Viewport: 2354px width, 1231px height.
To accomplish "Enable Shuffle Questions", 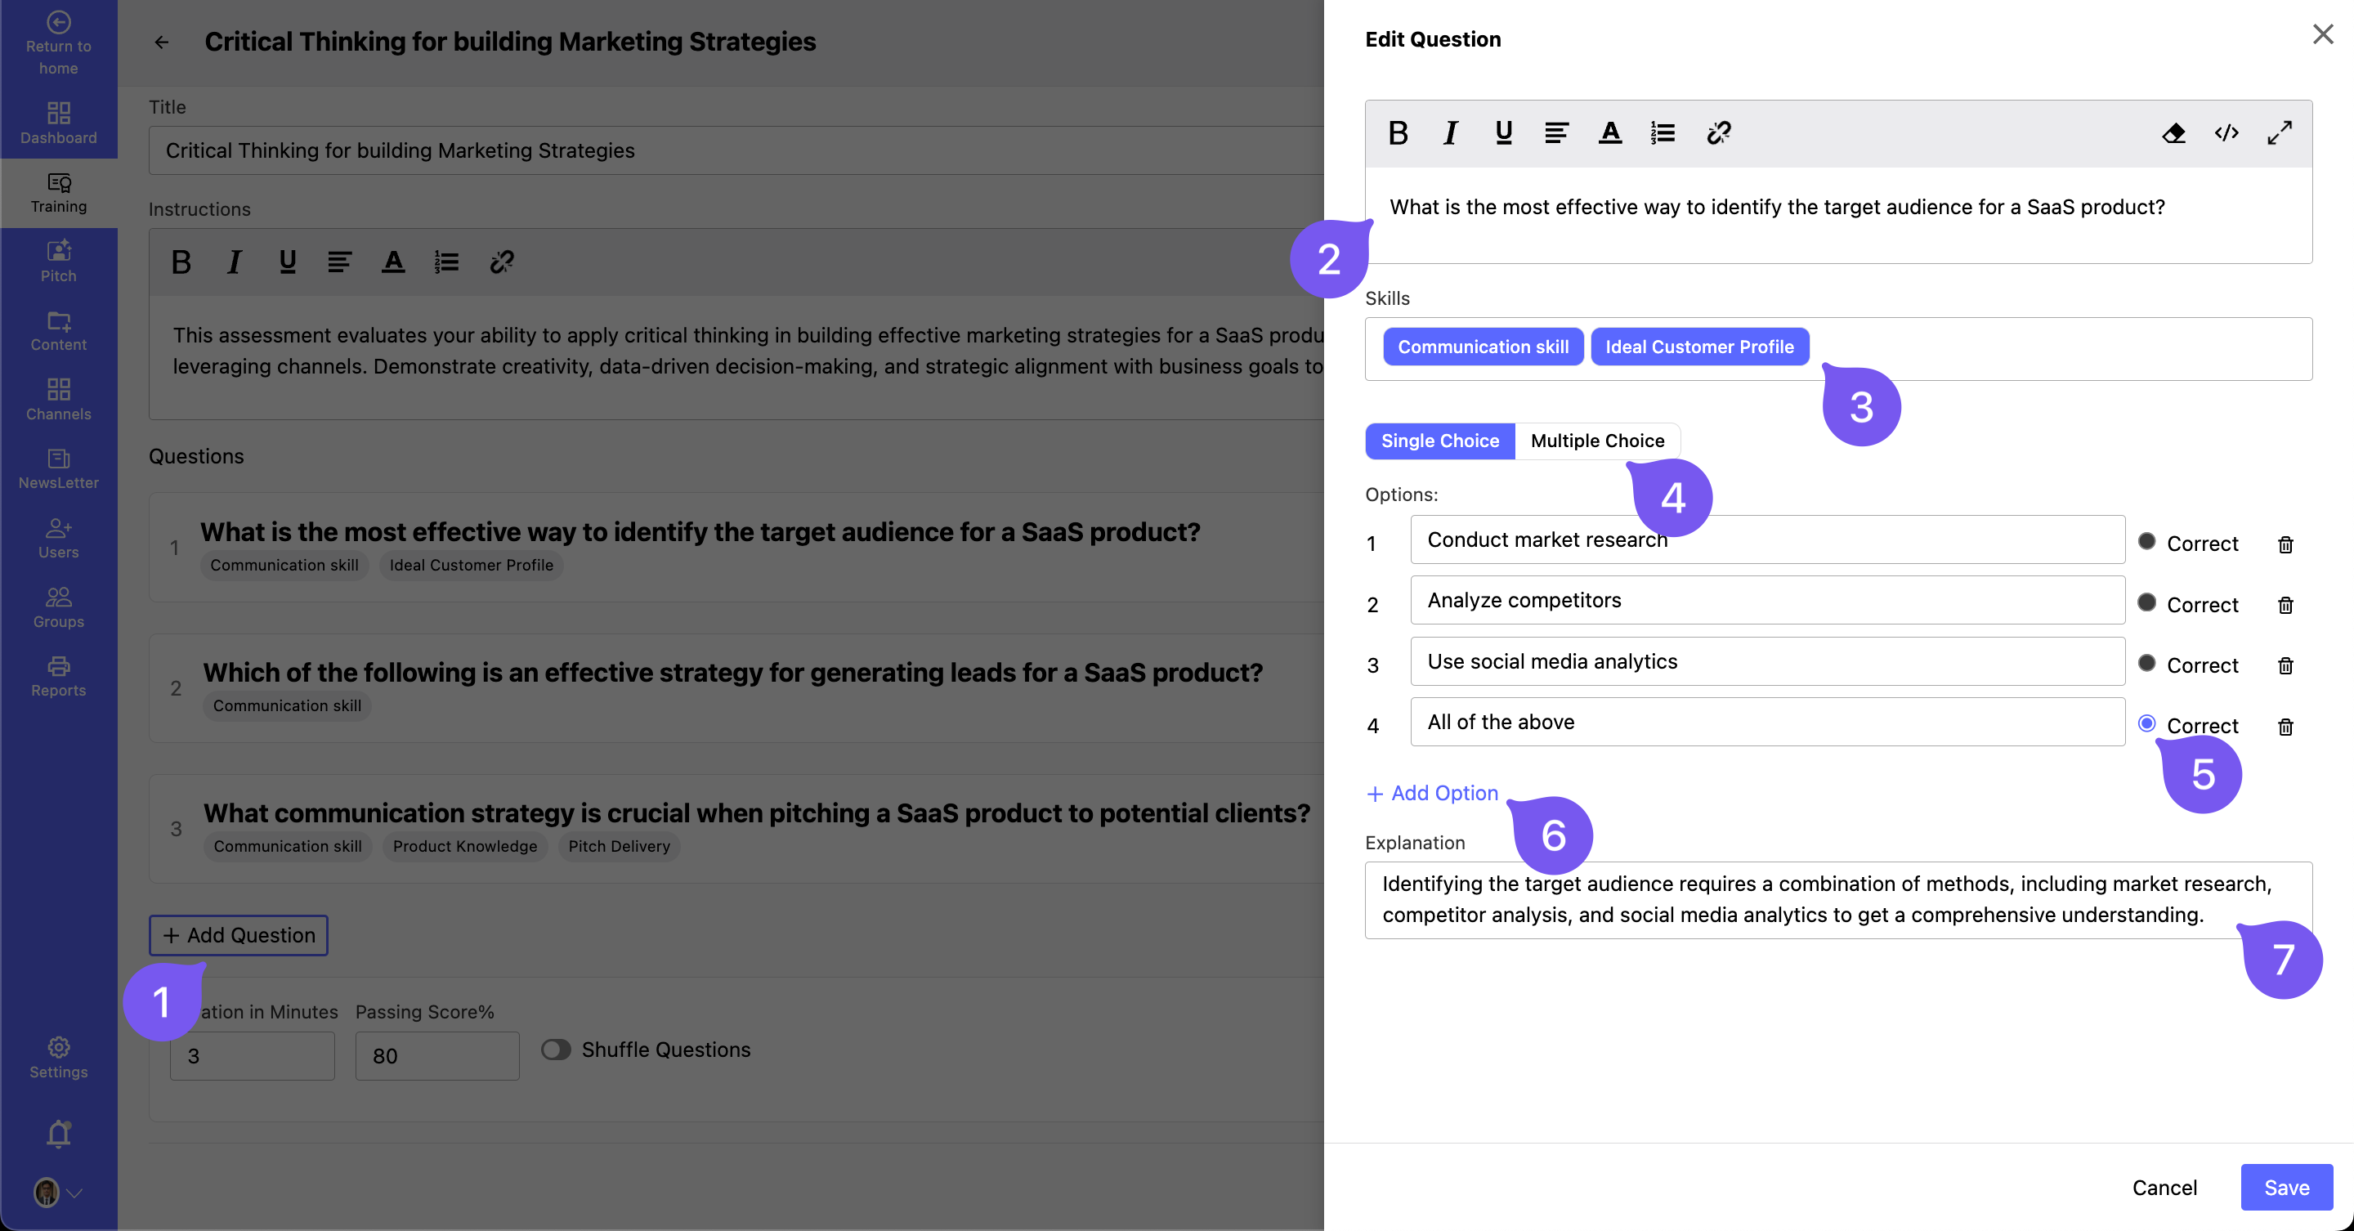I will tap(555, 1050).
